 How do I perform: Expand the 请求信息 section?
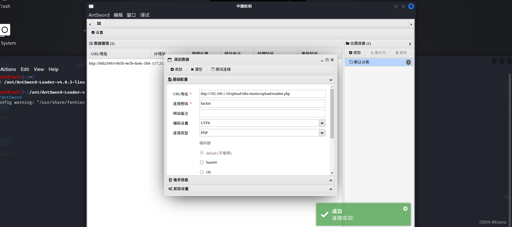point(331,180)
